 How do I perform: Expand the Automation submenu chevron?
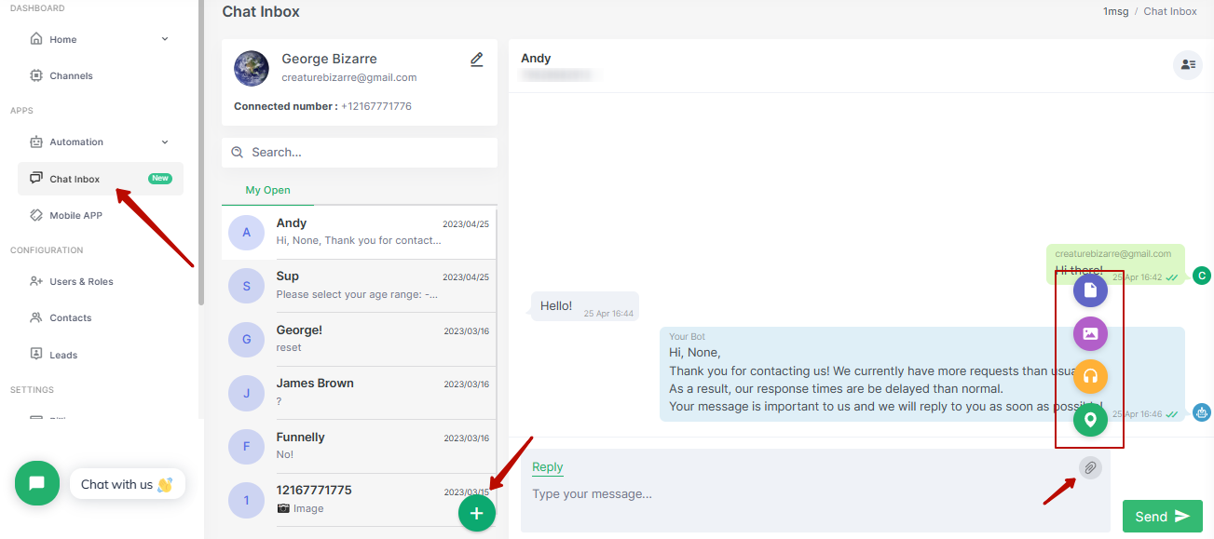point(165,142)
